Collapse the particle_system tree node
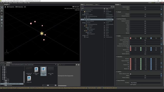Screen dimensions: 164x92 point(83,15)
